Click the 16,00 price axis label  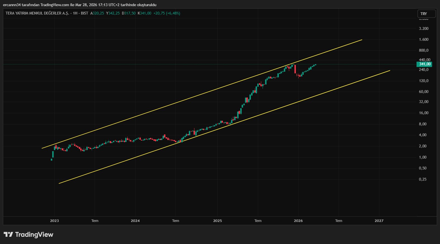coord(424,113)
